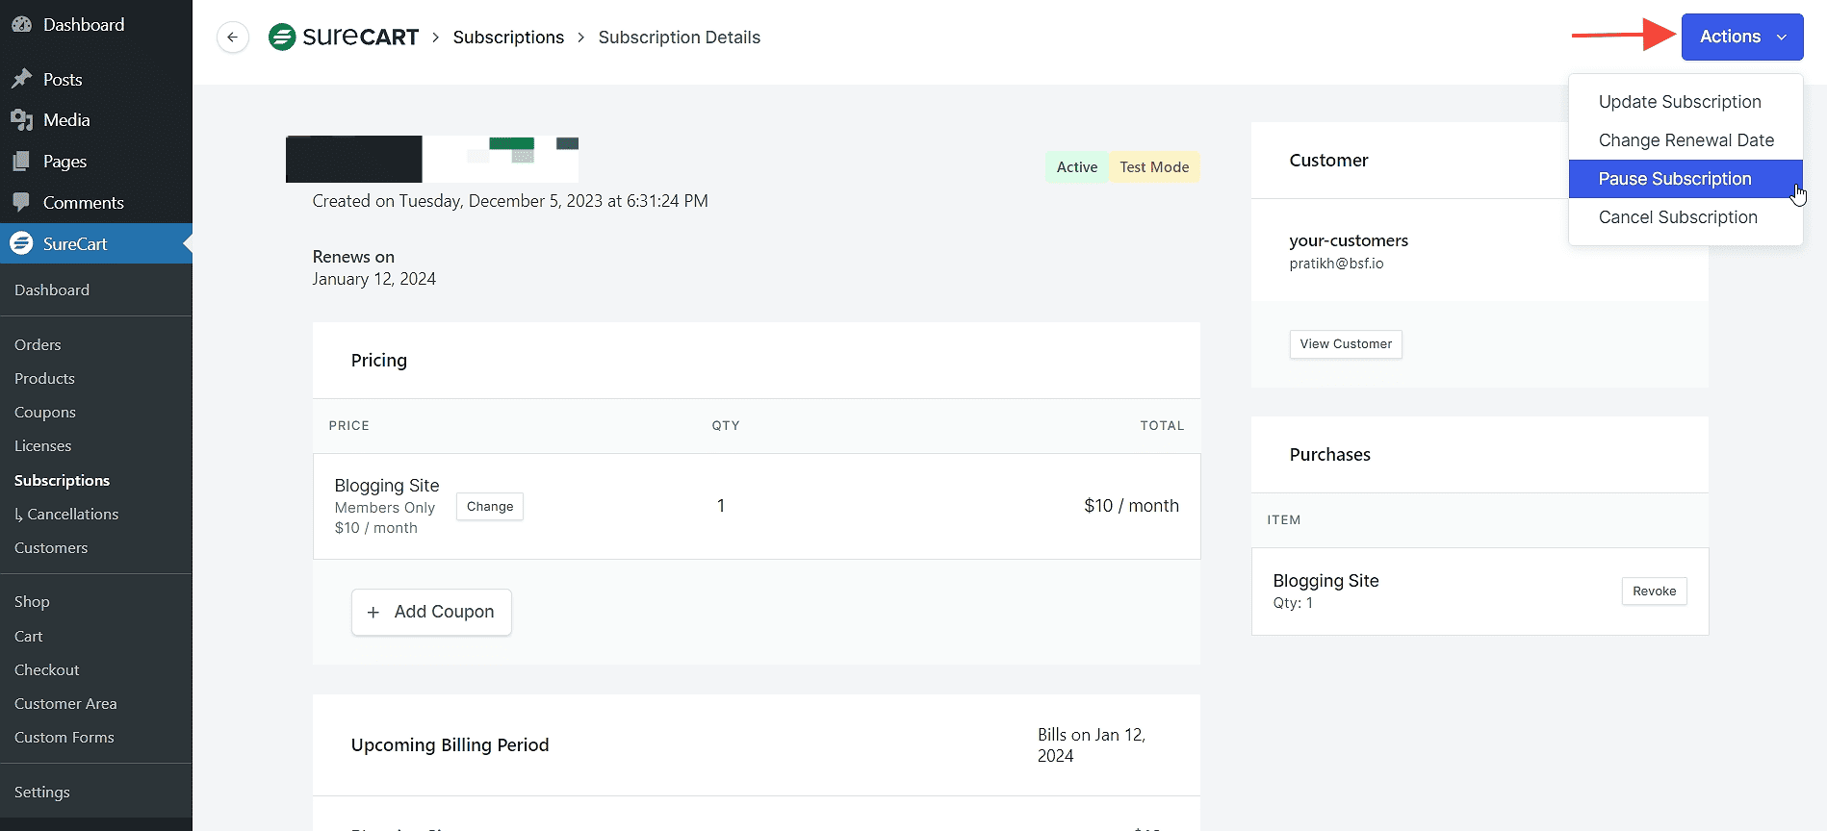The image size is (1827, 831).
Task: Open SureCart Dashboard submenu item
Action: (52, 290)
